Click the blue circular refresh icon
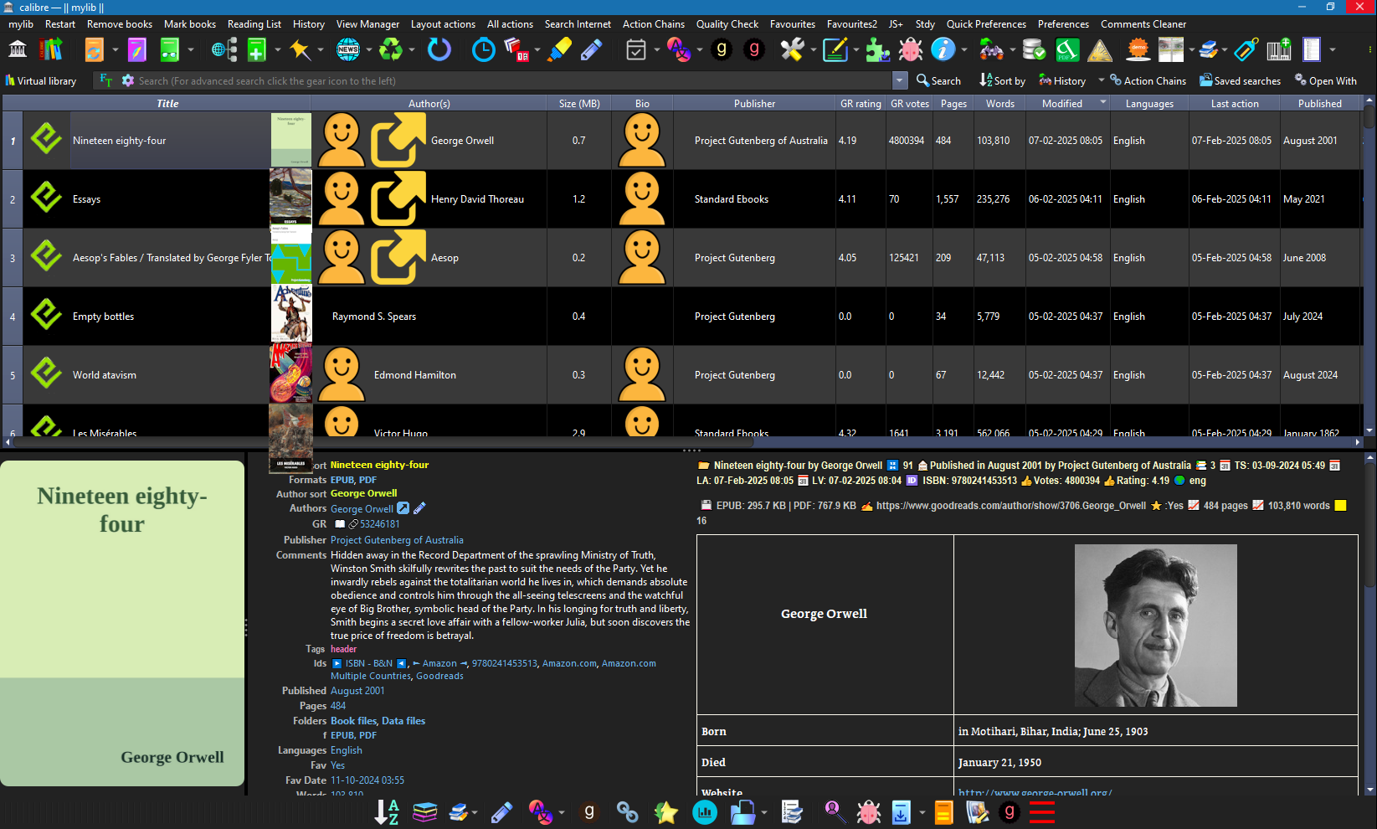Image resolution: width=1377 pixels, height=829 pixels. (439, 50)
